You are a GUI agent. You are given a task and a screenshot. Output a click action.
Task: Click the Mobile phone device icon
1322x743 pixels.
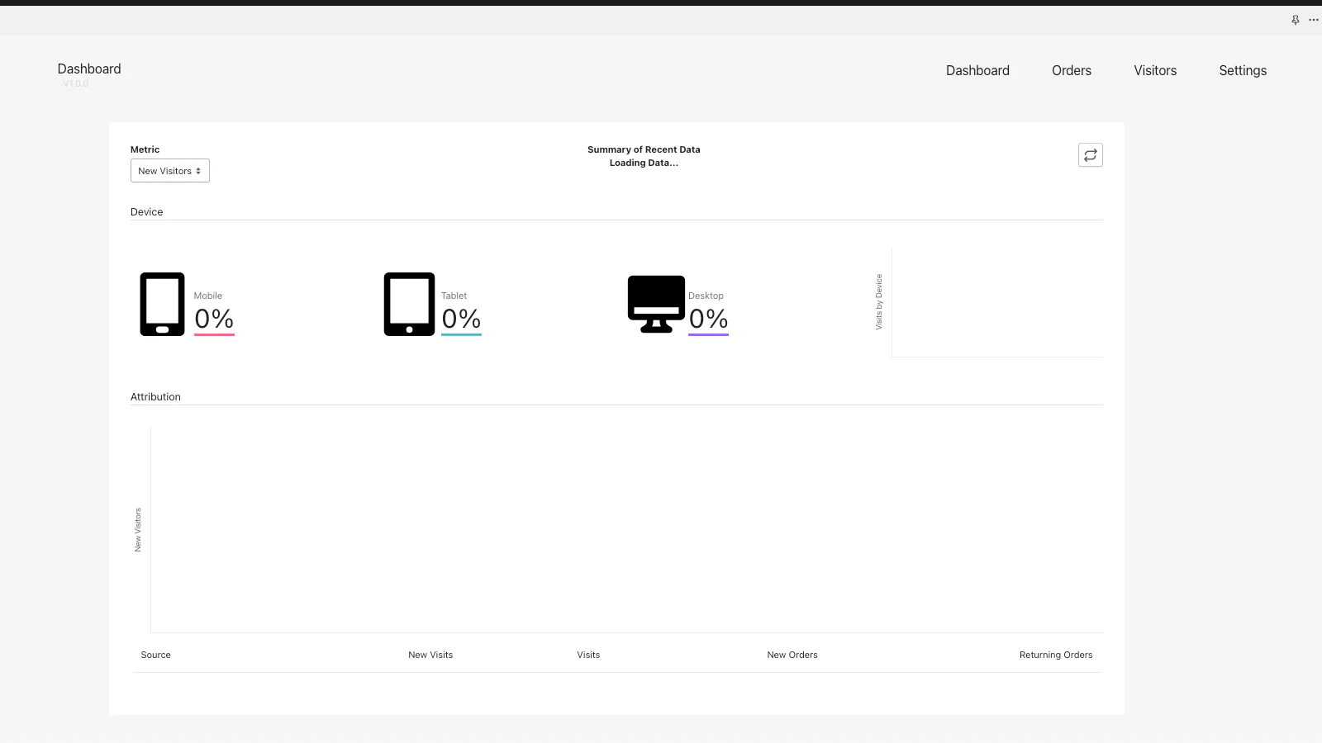pyautogui.click(x=162, y=304)
